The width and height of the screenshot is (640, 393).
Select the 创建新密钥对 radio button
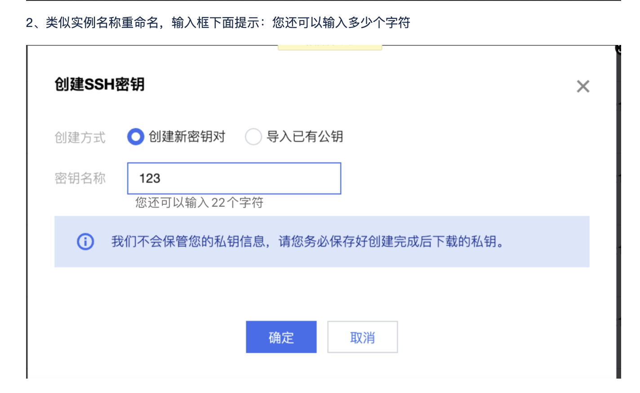tap(136, 137)
